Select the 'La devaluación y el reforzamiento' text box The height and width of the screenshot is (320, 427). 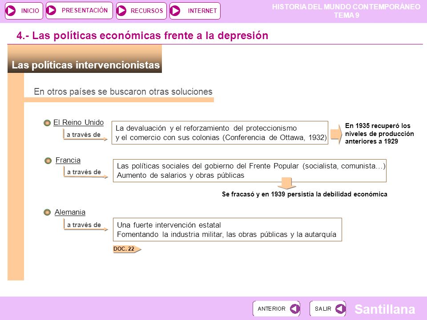220,133
